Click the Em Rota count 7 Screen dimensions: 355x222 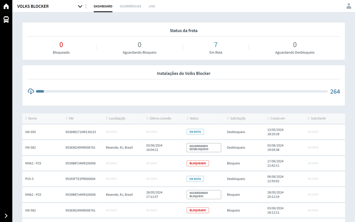click(x=216, y=45)
